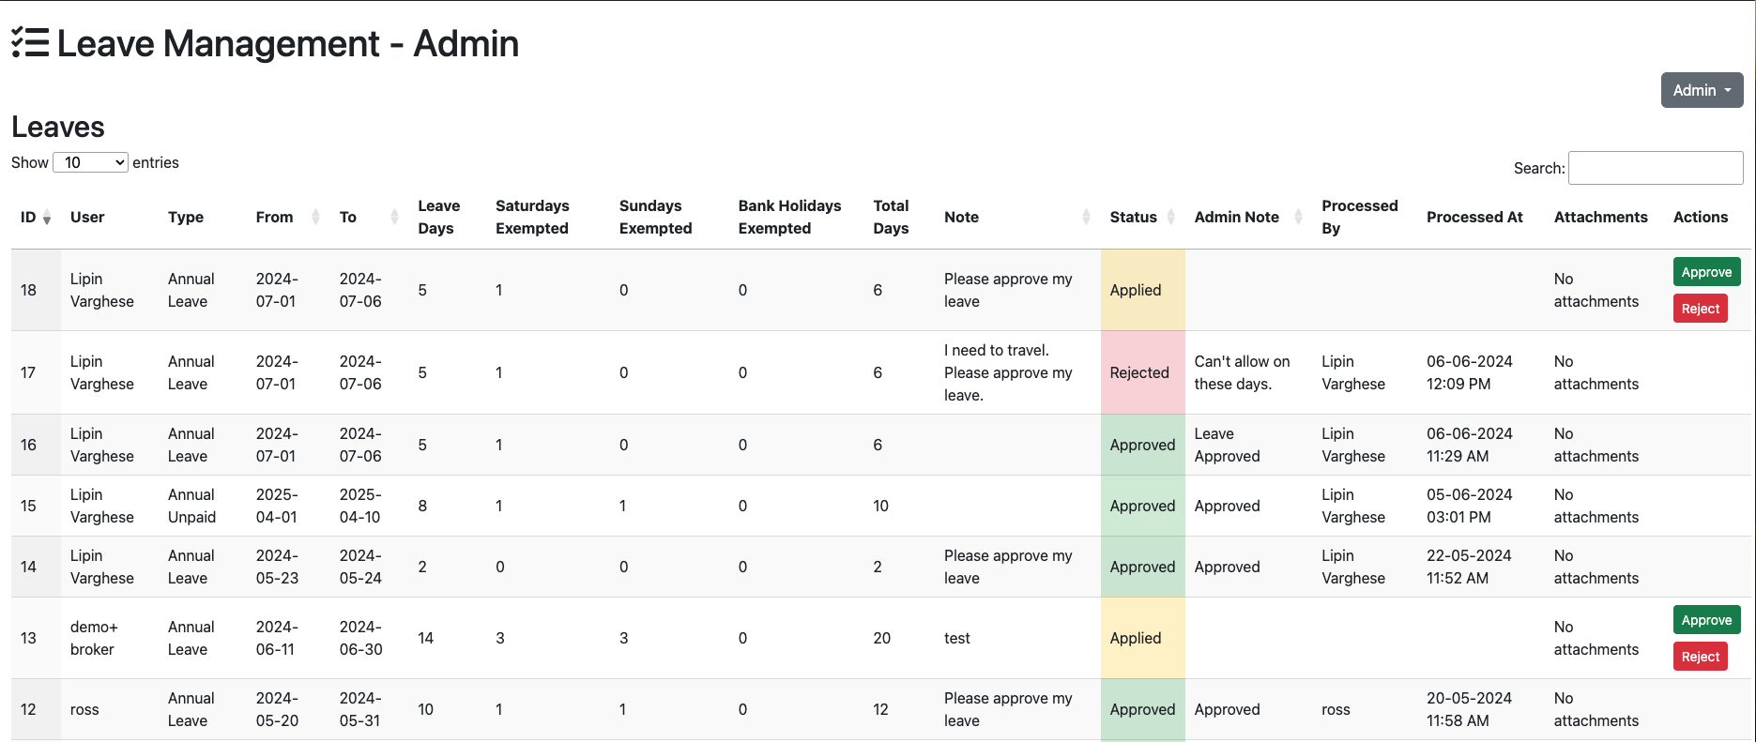The height and width of the screenshot is (742, 1756).
Task: Click the checklist icon beside Leave Management title
Action: (x=30, y=43)
